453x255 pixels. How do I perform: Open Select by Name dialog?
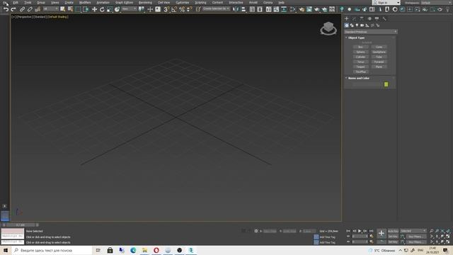70,9
